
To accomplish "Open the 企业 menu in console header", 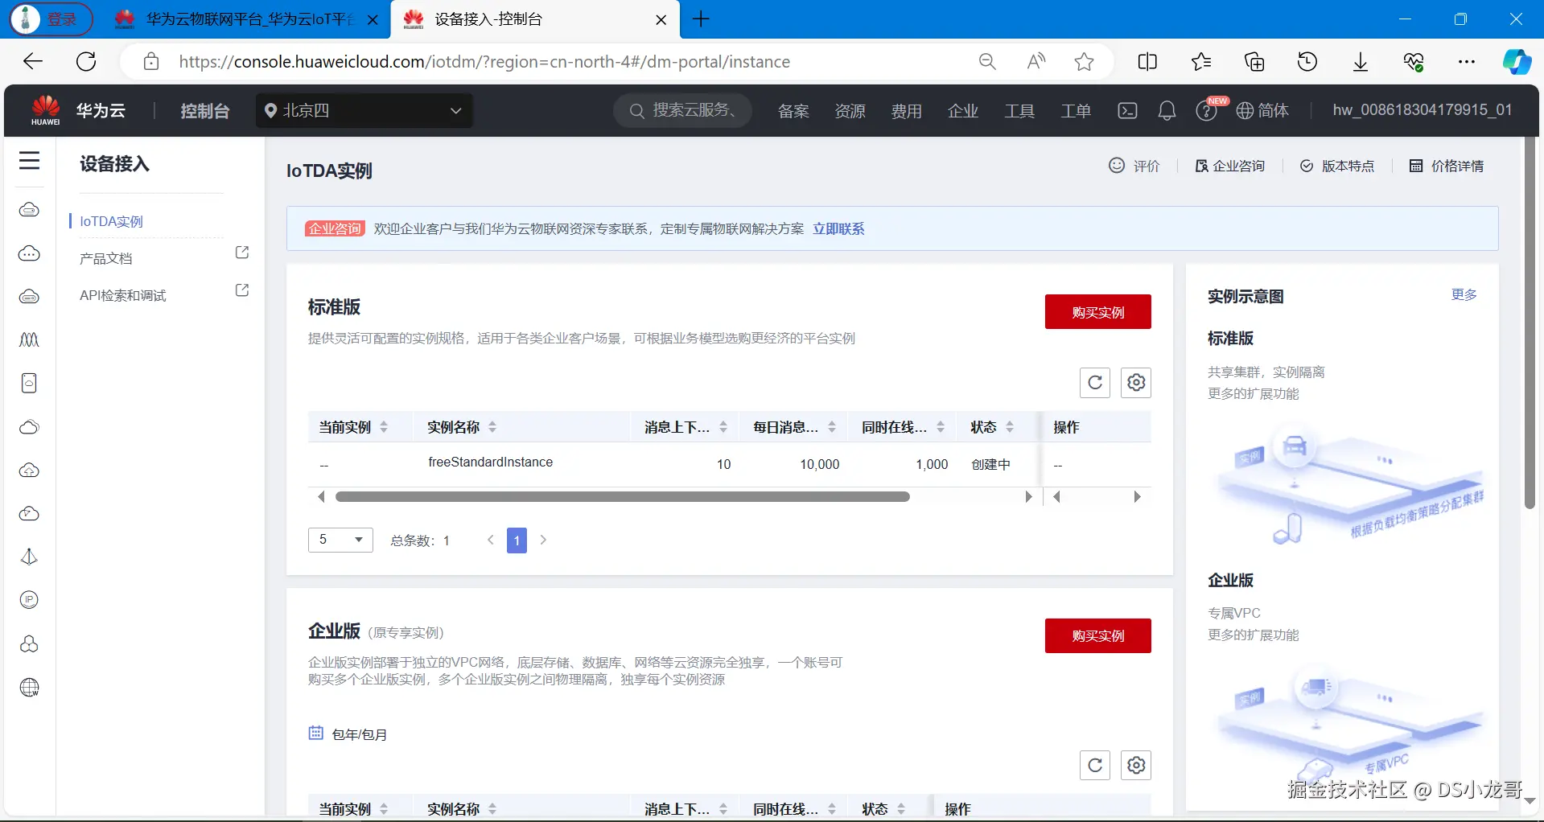I will [962, 111].
